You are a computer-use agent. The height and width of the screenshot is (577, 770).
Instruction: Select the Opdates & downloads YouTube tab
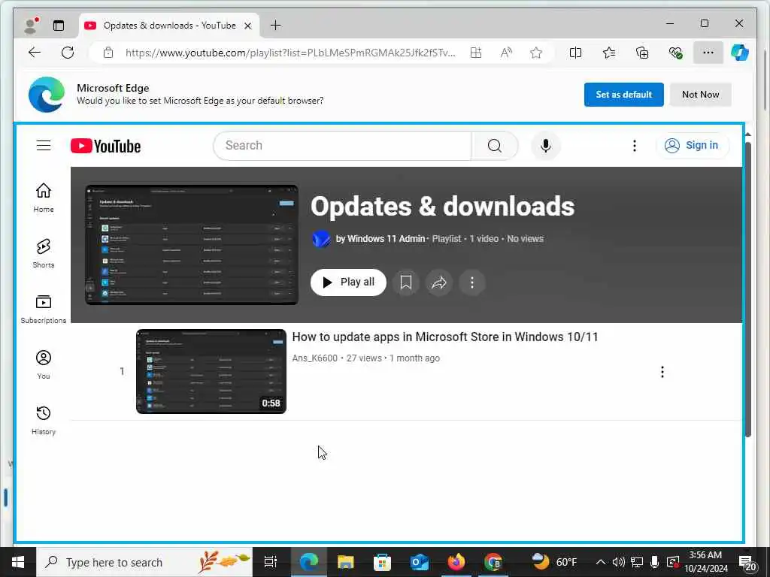click(x=169, y=26)
